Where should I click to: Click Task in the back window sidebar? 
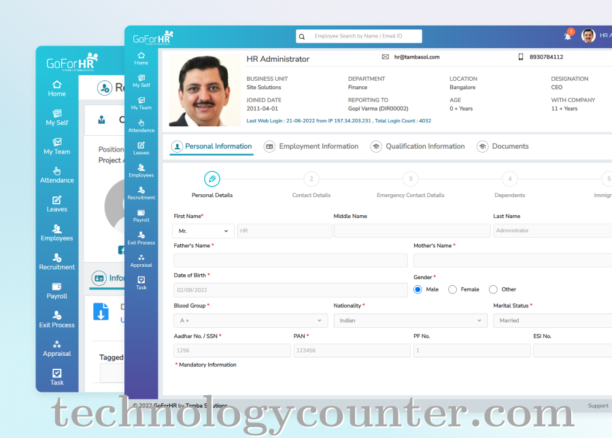tap(57, 378)
